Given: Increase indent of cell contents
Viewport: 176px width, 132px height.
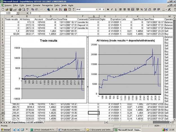Looking at the screenshot, I should tap(159, 10).
